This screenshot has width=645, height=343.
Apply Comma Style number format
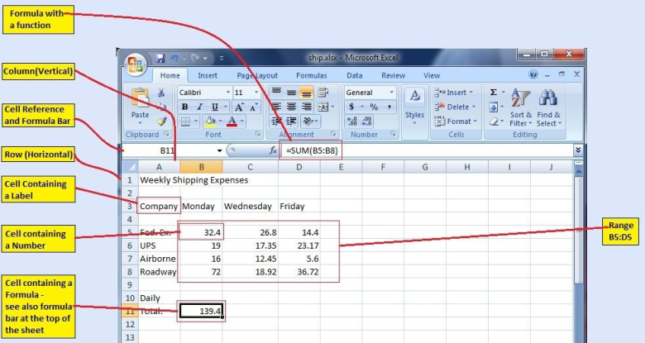[389, 107]
